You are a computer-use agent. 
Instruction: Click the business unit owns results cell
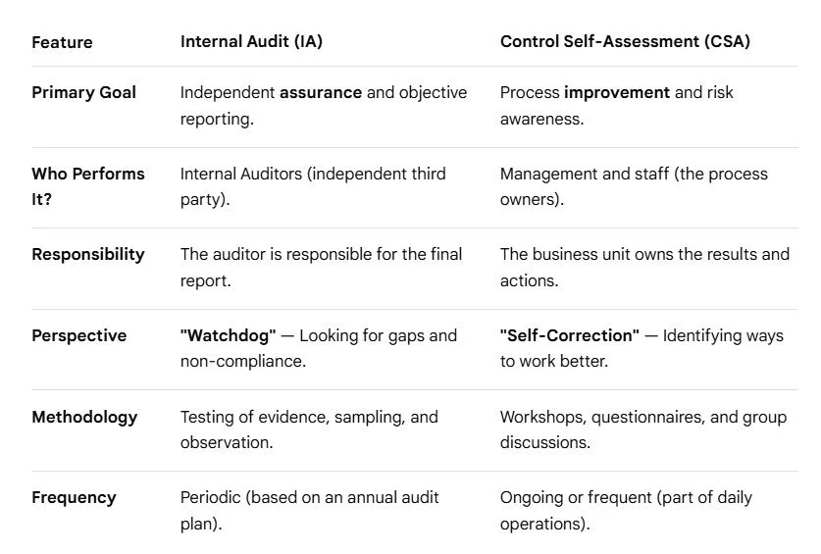coord(644,267)
